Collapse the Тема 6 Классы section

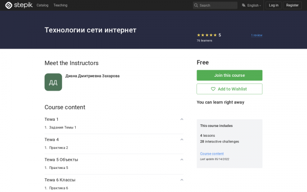coord(182,180)
